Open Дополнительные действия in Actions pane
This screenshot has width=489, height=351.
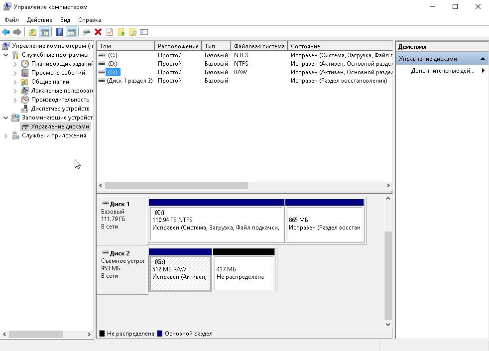443,71
